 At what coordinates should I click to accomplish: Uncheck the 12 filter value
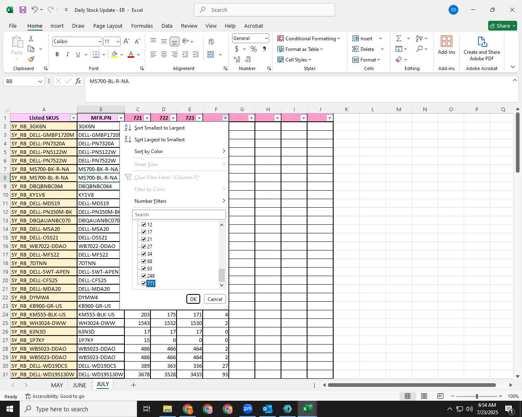(x=144, y=224)
